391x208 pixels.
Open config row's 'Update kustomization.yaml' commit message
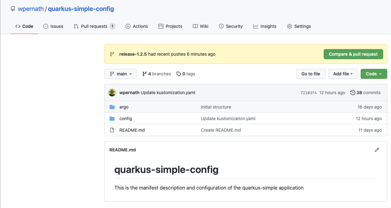228,119
